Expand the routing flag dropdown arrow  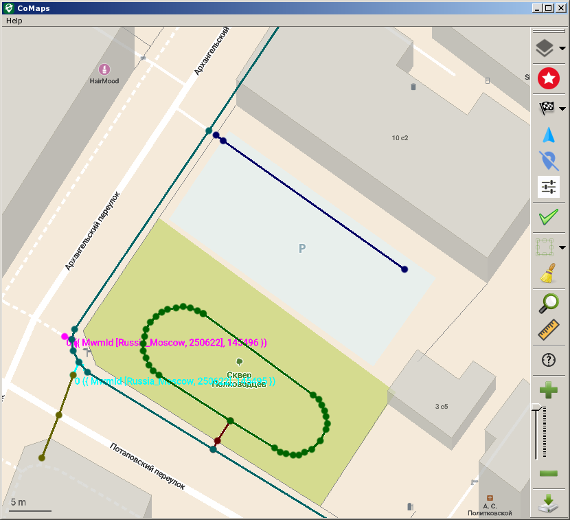[562, 109]
